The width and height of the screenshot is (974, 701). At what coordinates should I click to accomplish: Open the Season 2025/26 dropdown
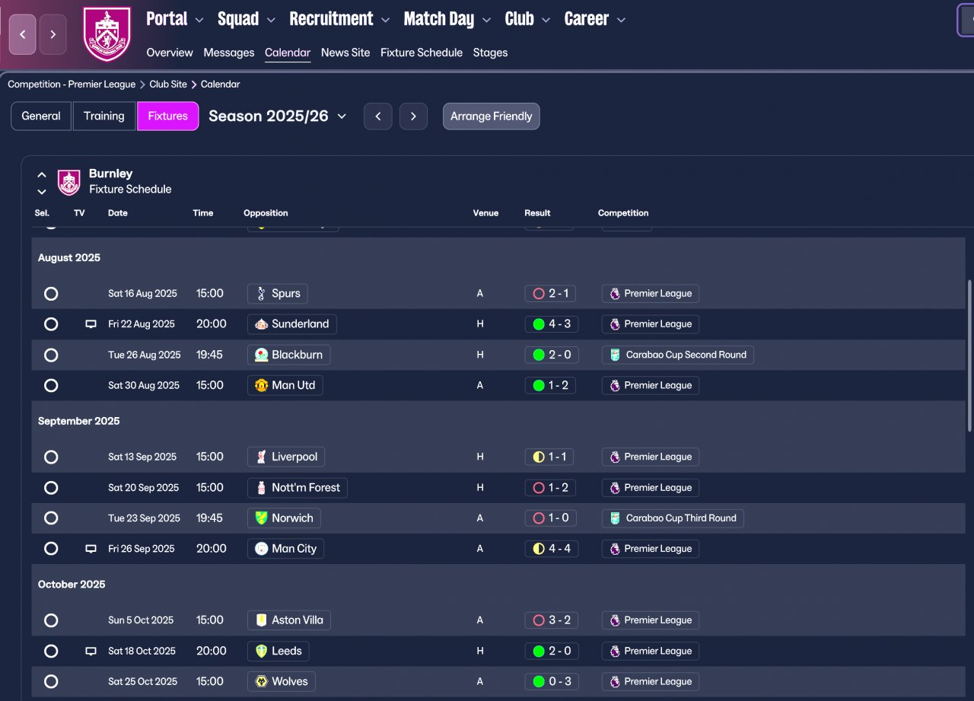[278, 116]
